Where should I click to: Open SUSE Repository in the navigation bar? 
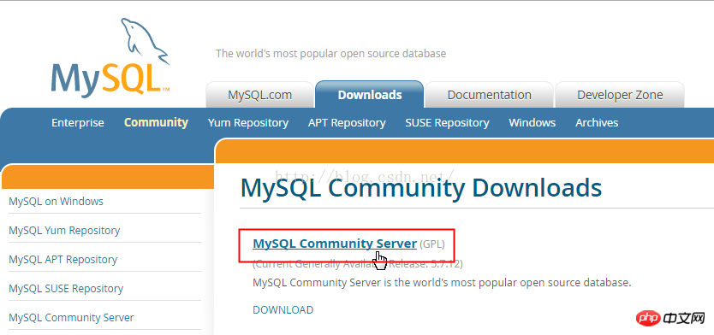tap(447, 123)
